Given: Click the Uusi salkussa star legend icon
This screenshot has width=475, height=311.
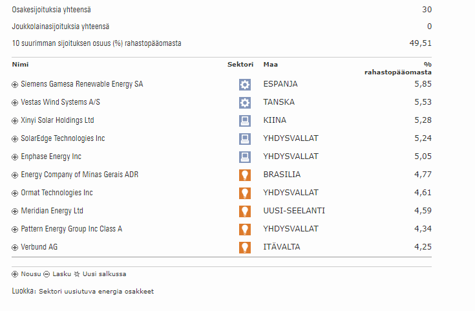Looking at the screenshot, I should pos(77,274).
